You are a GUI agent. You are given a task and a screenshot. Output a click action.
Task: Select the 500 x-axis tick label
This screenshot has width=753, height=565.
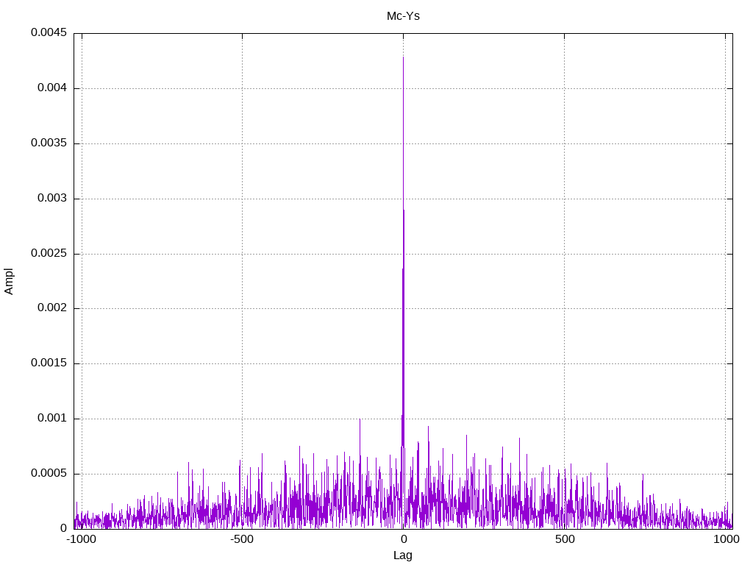(564, 539)
